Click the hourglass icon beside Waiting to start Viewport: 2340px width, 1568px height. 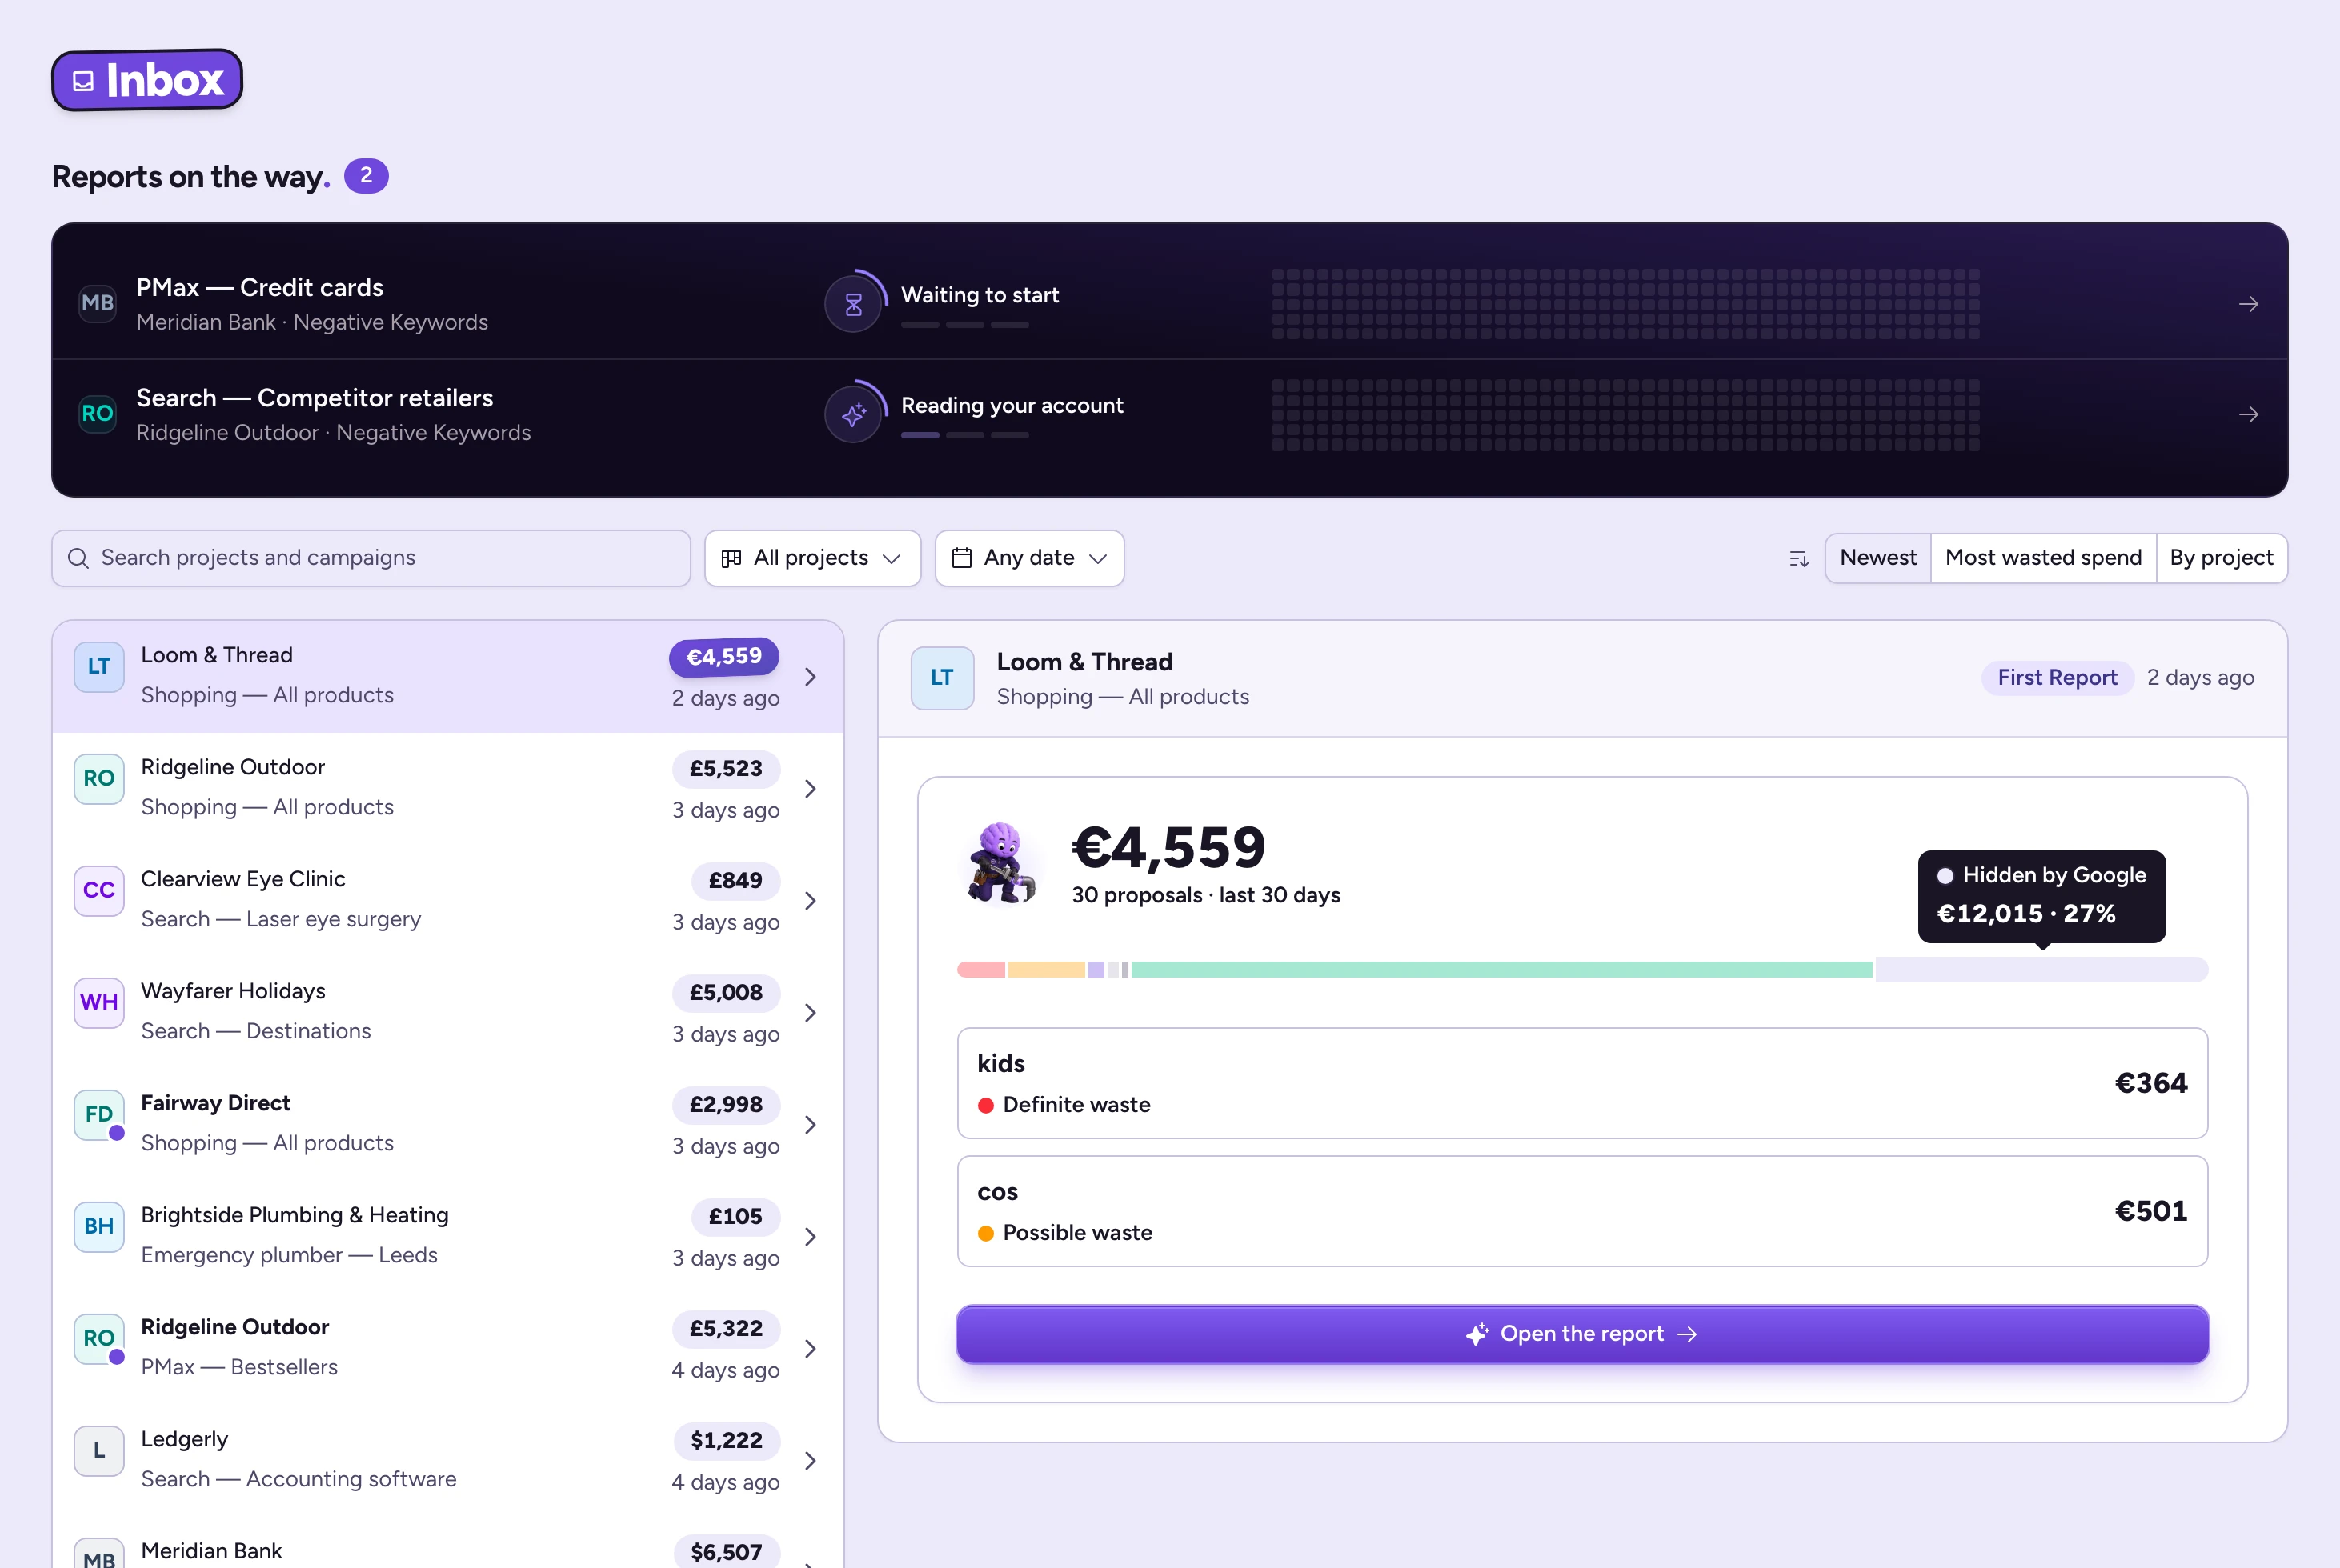click(853, 304)
